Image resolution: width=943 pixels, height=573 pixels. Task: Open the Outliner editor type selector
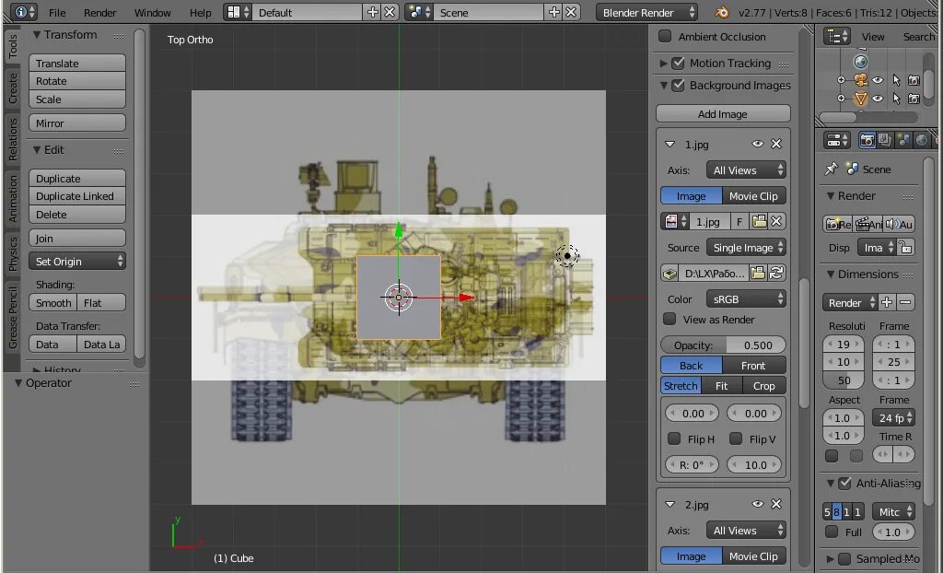[836, 37]
